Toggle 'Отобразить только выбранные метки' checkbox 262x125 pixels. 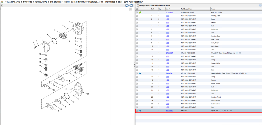(138, 5)
